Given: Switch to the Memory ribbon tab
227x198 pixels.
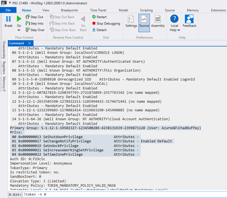Looking at the screenshot, I should click(193, 10).
